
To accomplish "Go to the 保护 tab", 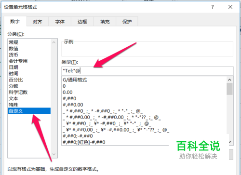I will pyautogui.click(x=127, y=22).
